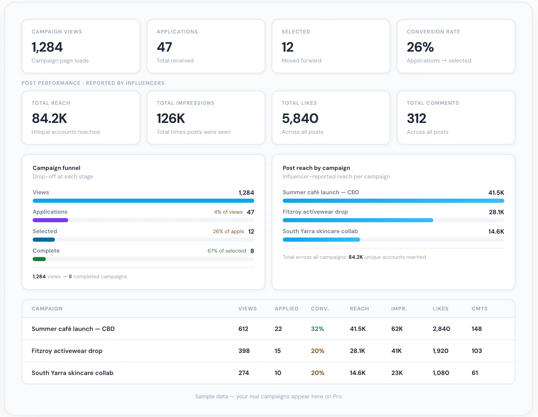Open the Conversion Rate card
Viewport: 538px width, 417px height.
click(456, 46)
